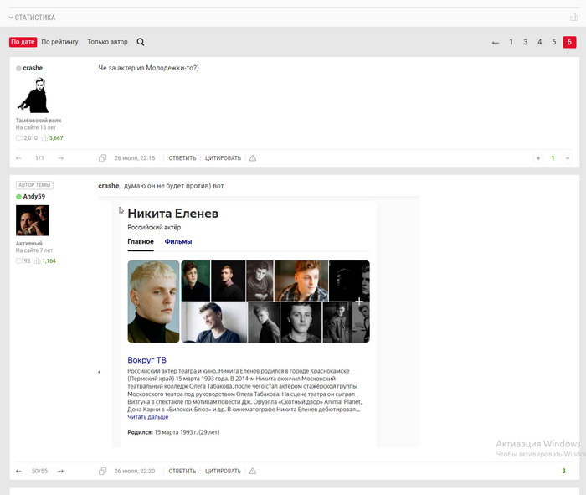Open page 1 of the thread
The height and width of the screenshot is (495, 586).
pos(511,42)
